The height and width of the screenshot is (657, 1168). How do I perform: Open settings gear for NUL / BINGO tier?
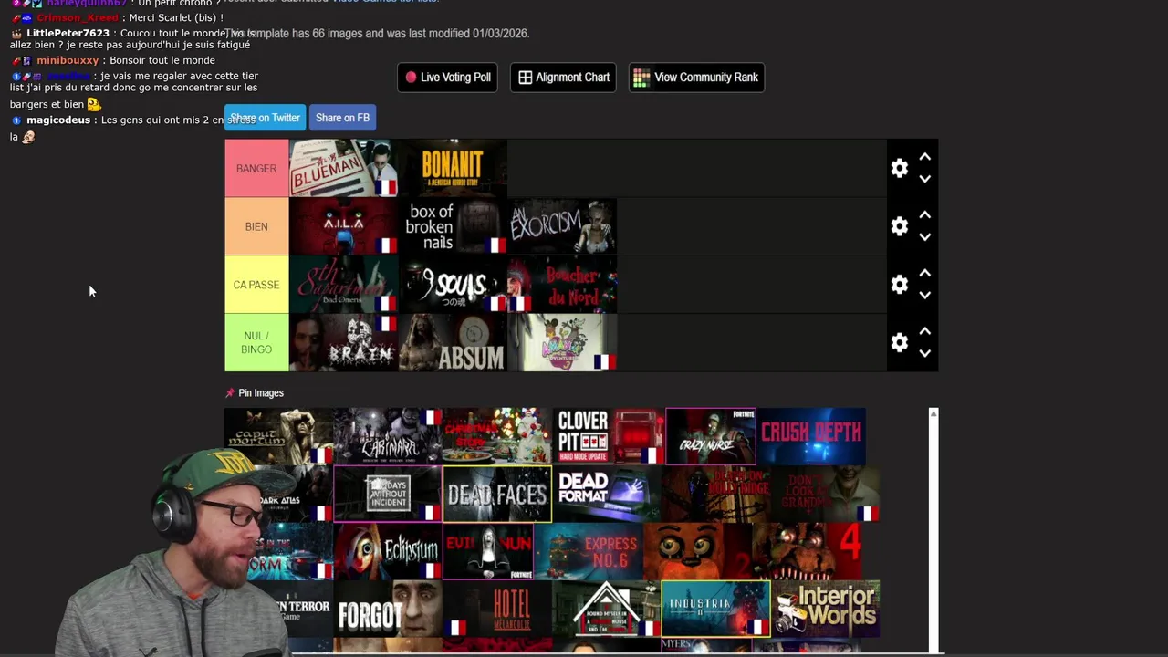899,342
